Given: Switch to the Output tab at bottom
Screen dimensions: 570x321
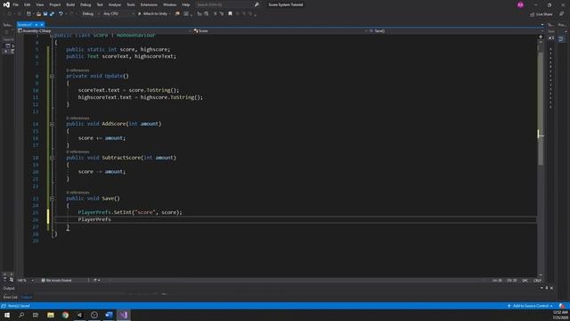Looking at the screenshot, I should [26, 297].
